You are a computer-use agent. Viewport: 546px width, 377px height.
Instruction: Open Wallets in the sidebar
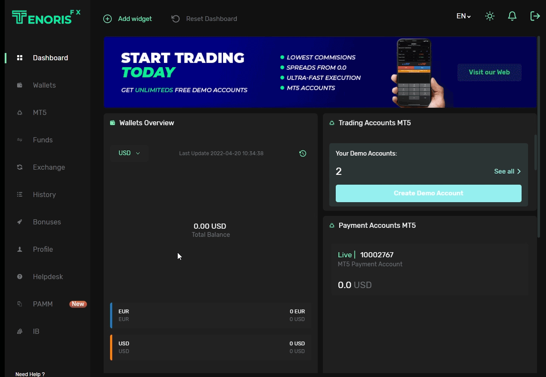click(44, 85)
